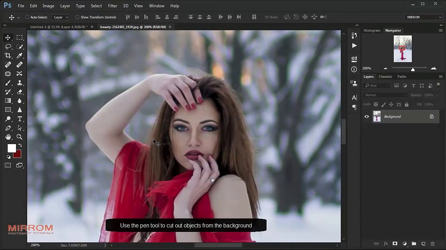
Task: Select the Gradient tool
Action: 8,101
